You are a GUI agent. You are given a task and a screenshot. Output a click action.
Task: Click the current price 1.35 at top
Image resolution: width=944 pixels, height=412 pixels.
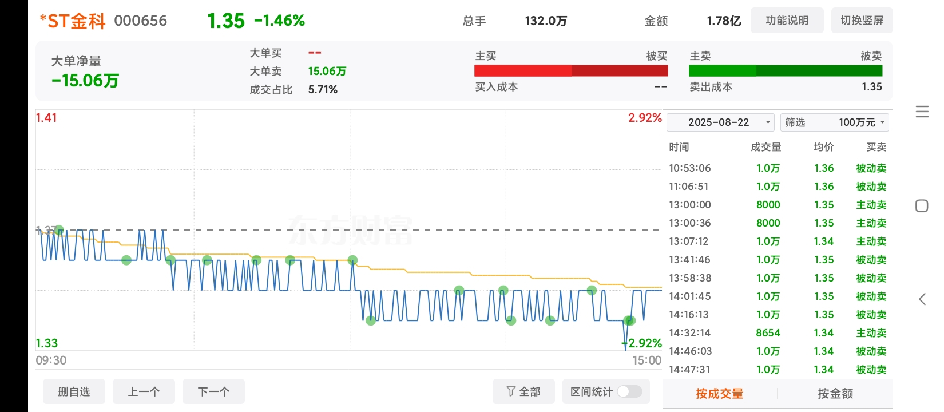coord(226,21)
